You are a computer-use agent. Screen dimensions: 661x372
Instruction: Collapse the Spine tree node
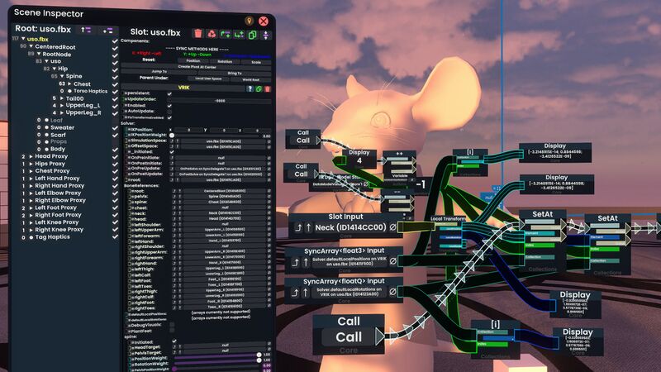61,76
